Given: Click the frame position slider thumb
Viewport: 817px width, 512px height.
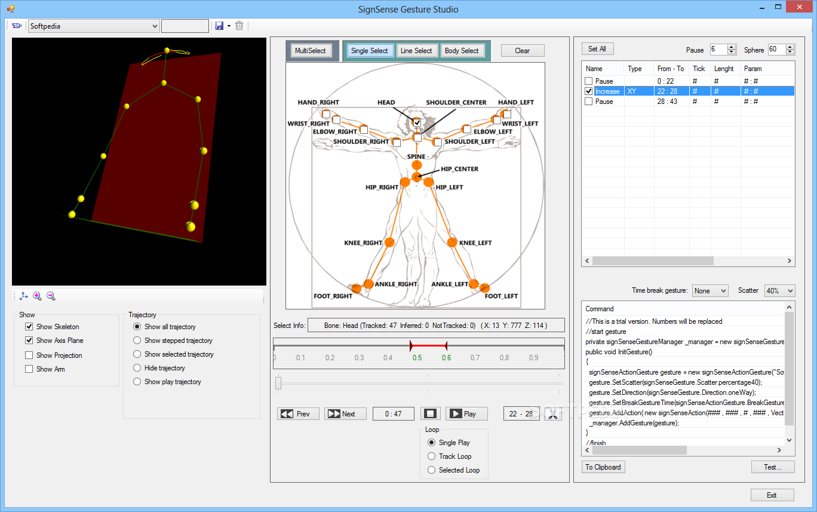Looking at the screenshot, I should pos(278,384).
